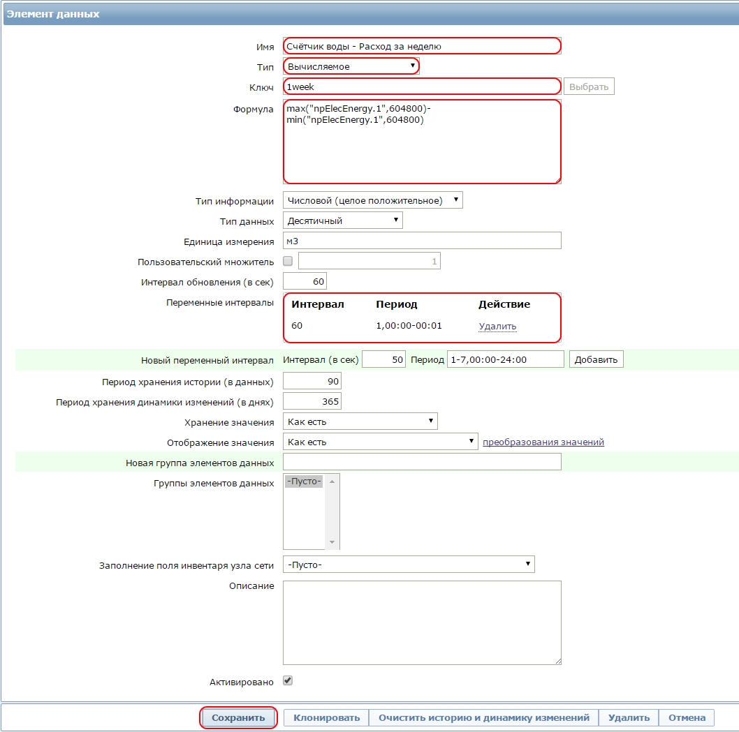Open the Отображение значения dropdown
This screenshot has width=739, height=732.
point(381,442)
